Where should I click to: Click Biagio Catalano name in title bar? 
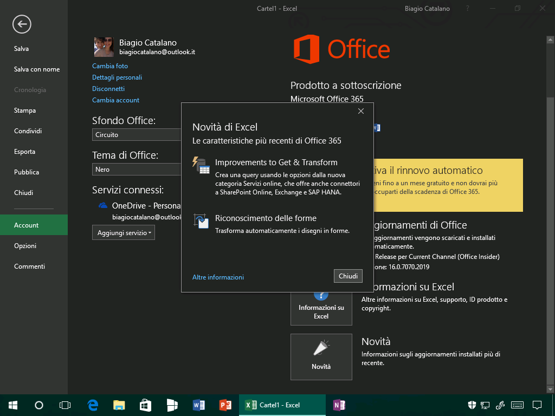pos(427,9)
